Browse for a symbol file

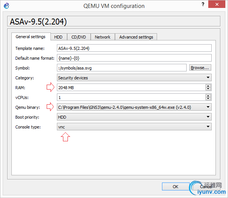[200, 68]
